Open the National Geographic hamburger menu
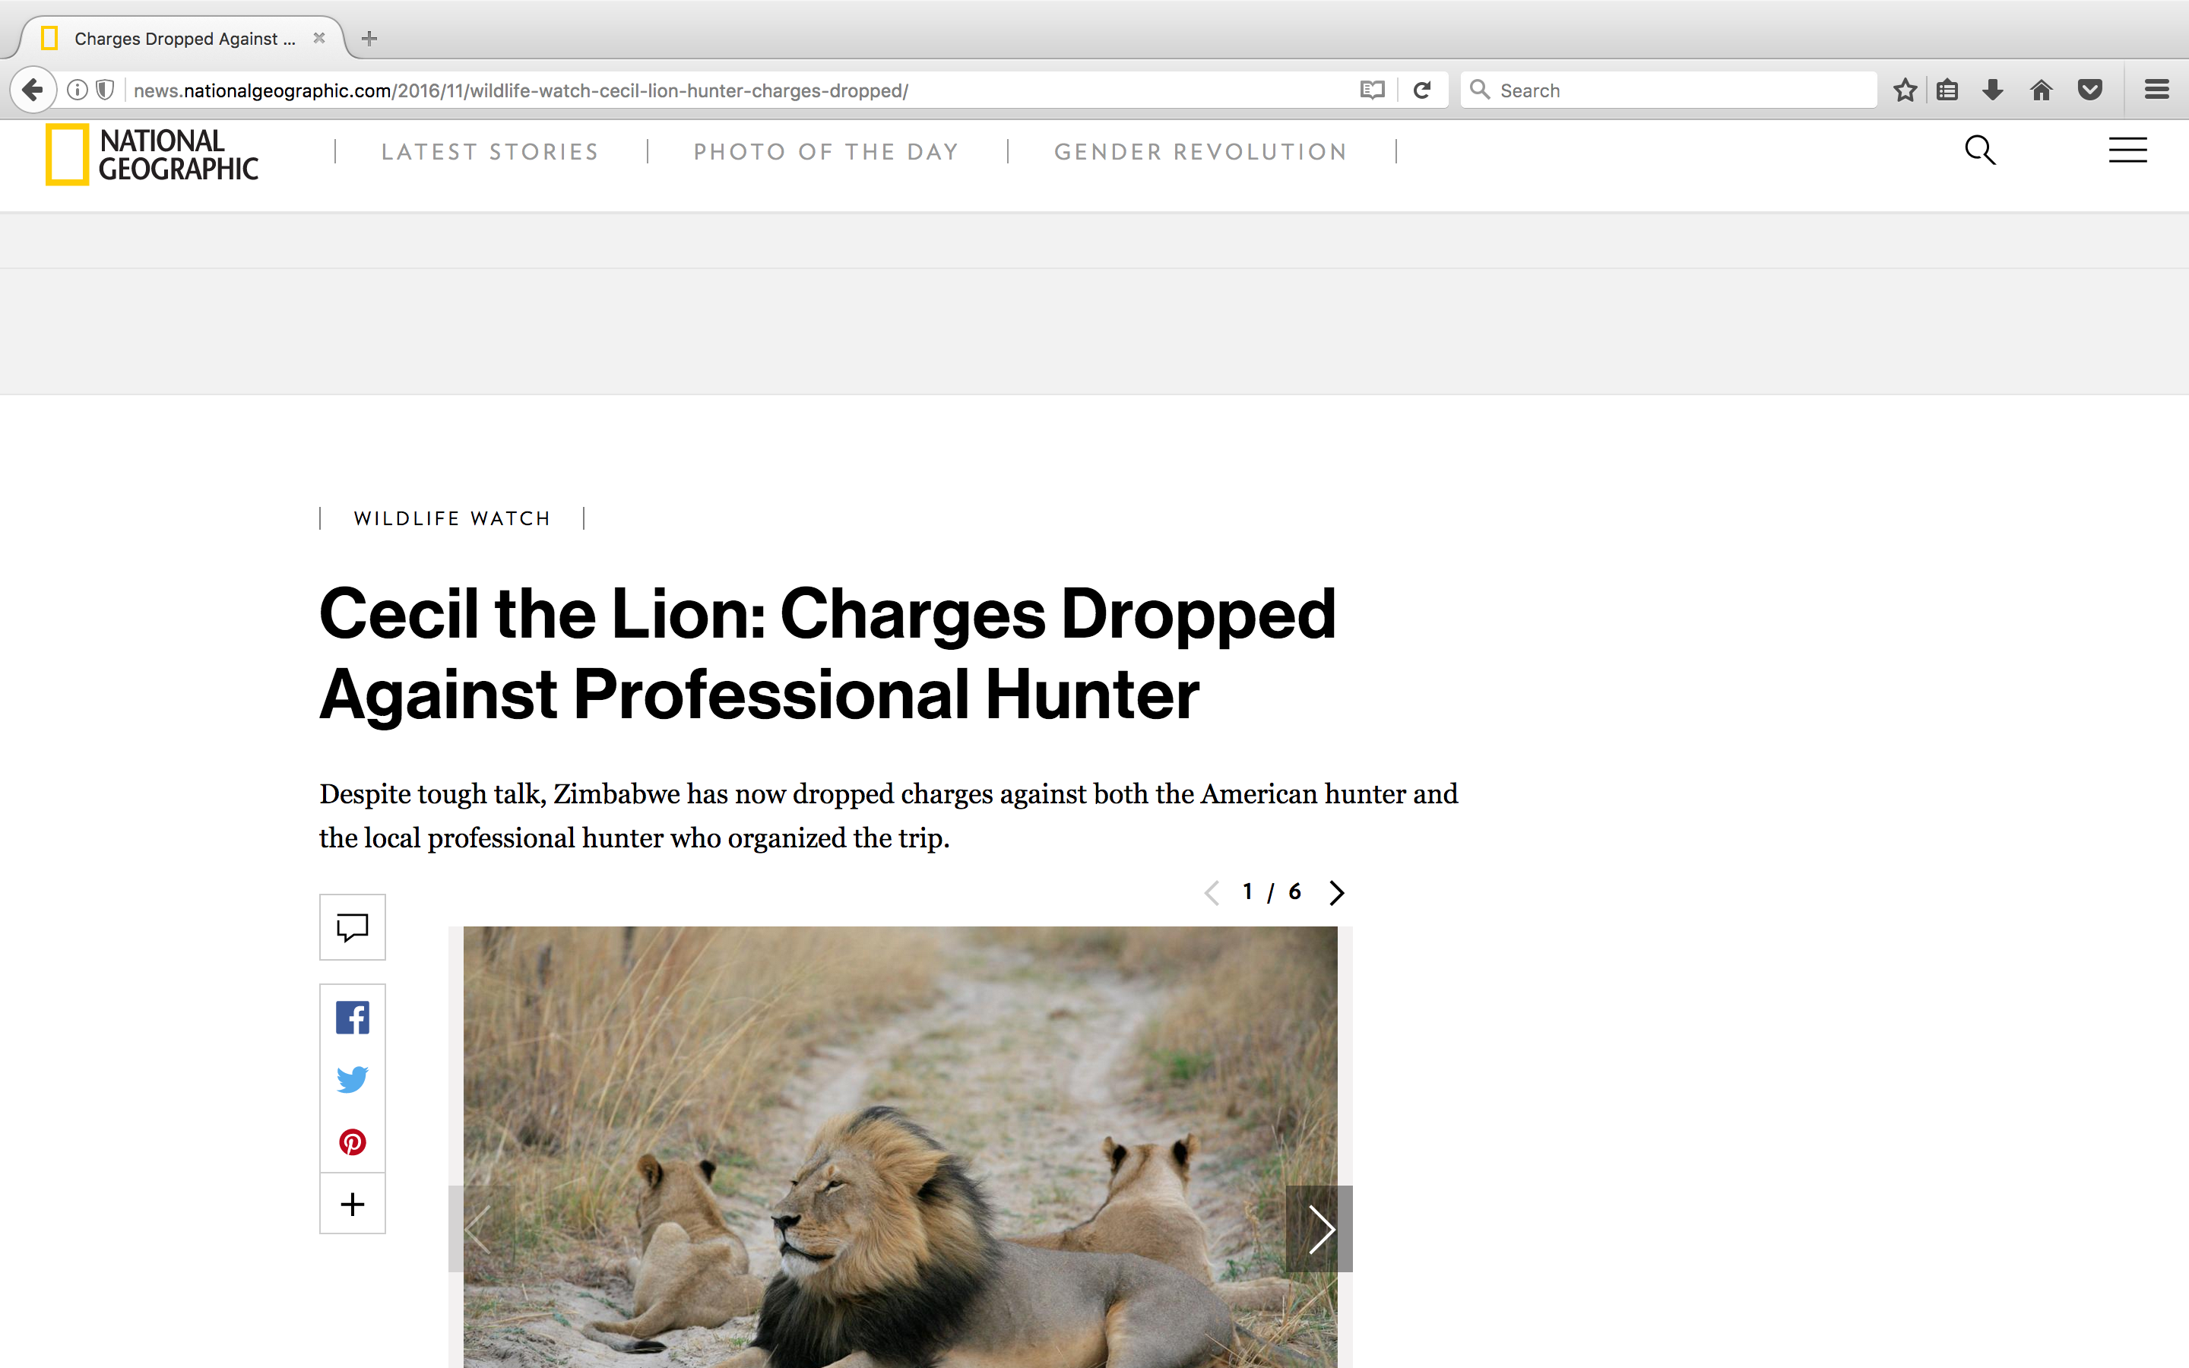Viewport: 2189px width, 1368px height. [x=2127, y=150]
